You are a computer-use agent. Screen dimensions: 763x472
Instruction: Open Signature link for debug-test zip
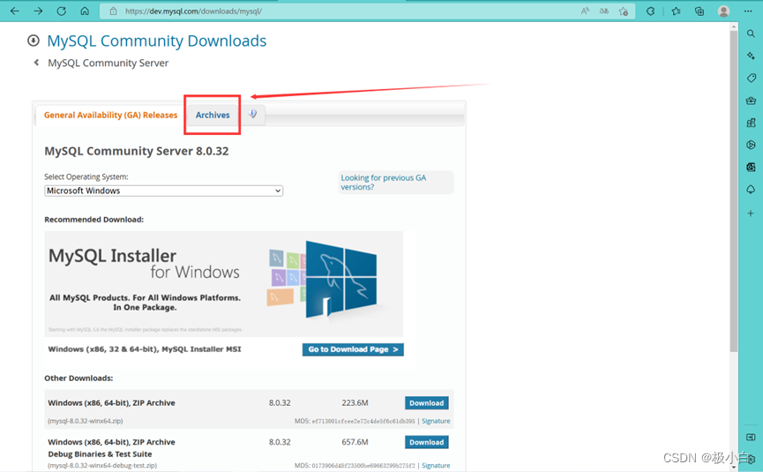(x=436, y=466)
